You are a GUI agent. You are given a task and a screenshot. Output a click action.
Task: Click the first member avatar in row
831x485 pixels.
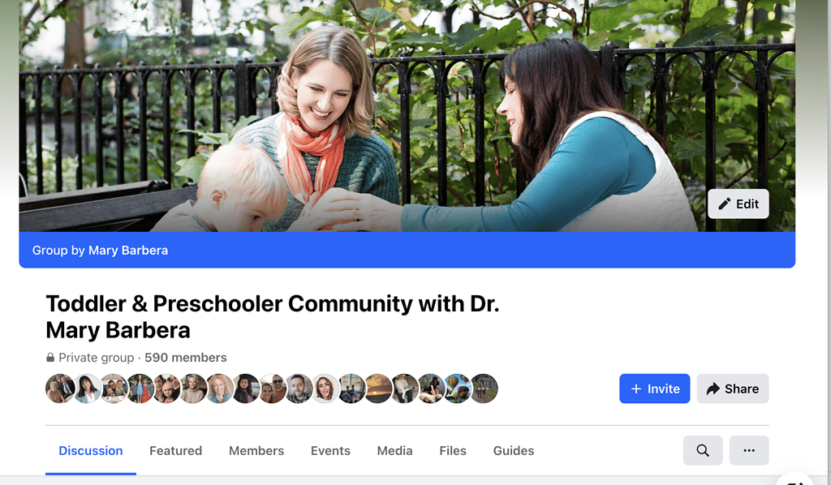pos(60,388)
